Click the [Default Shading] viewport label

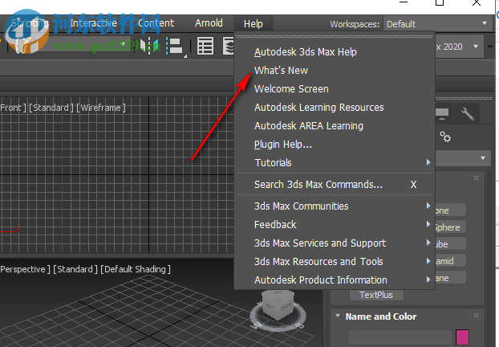coord(136,269)
